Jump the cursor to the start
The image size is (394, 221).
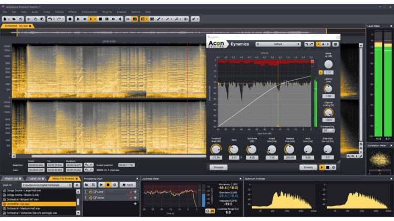[x=78, y=19]
